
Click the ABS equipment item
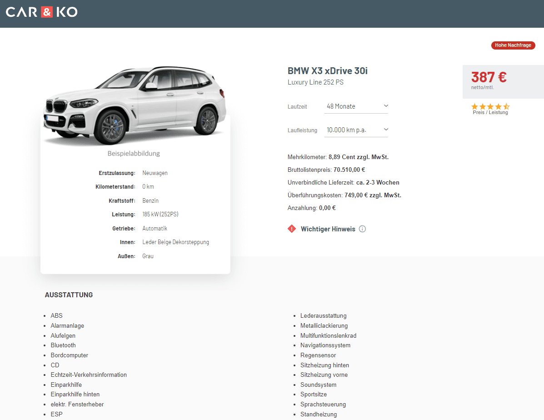[56, 315]
